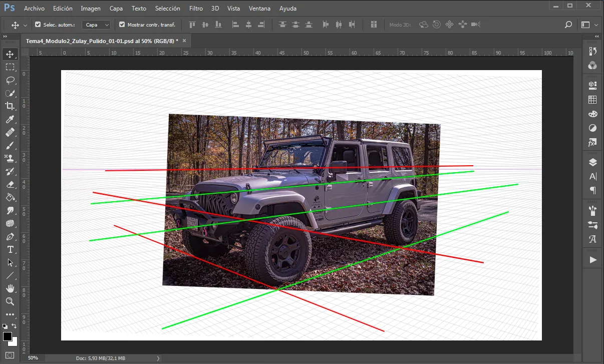Click the Auto-Align Layers icon
Viewport: 604px width, 364px height.
pos(374,25)
